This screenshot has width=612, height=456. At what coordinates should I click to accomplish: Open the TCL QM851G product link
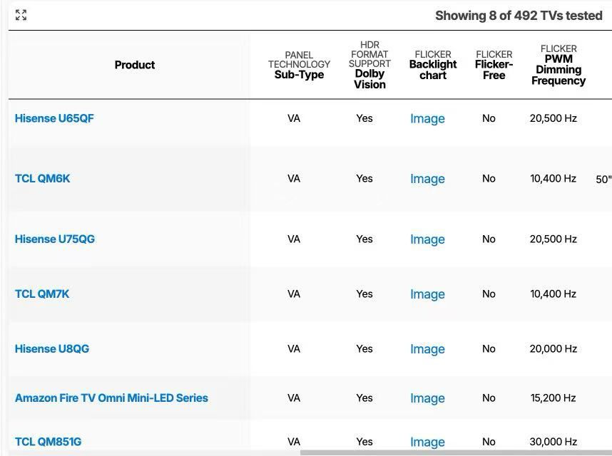coord(48,442)
